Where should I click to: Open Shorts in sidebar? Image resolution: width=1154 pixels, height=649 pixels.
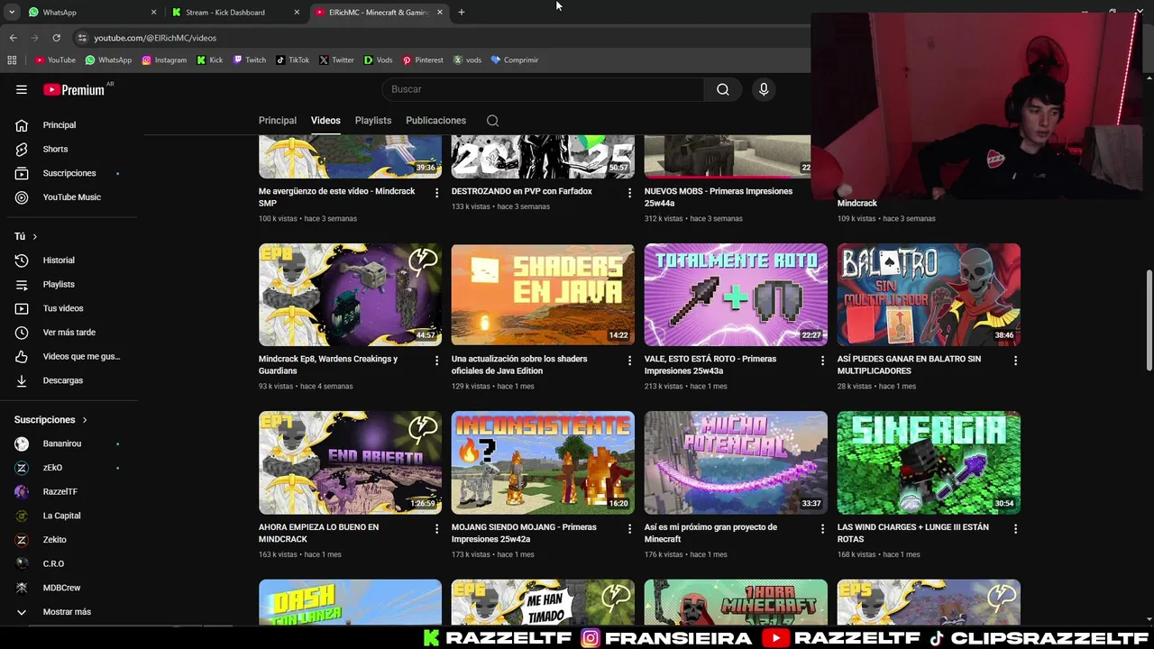point(69,149)
